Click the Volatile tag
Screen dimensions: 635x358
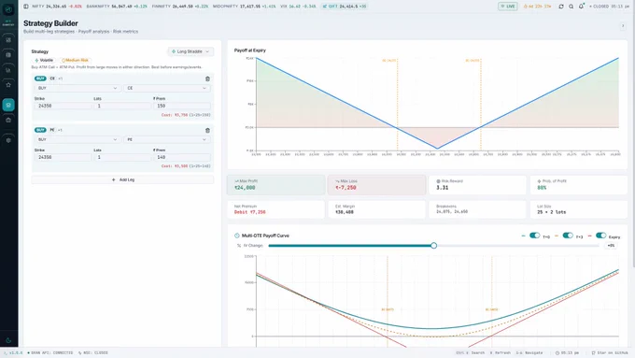coord(44,61)
